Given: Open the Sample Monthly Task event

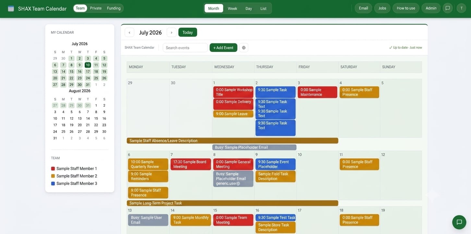Looking at the screenshot, I should (x=191, y=220).
